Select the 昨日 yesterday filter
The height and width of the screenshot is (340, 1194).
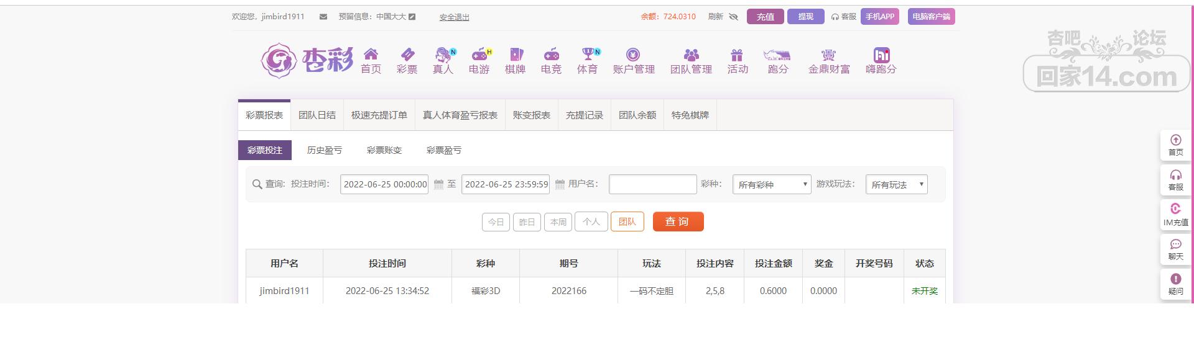[527, 222]
